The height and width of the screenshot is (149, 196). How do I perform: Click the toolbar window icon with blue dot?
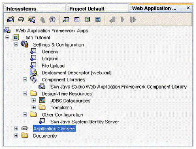pos(66,19)
